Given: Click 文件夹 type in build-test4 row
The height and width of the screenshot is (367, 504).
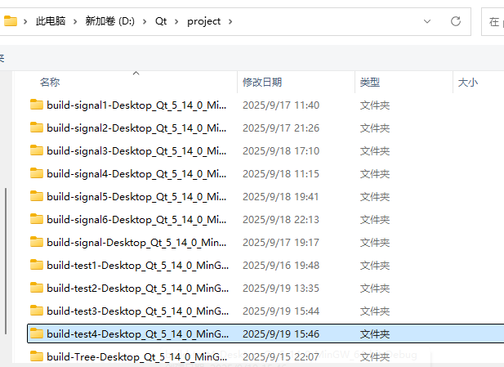Looking at the screenshot, I should [x=375, y=333].
